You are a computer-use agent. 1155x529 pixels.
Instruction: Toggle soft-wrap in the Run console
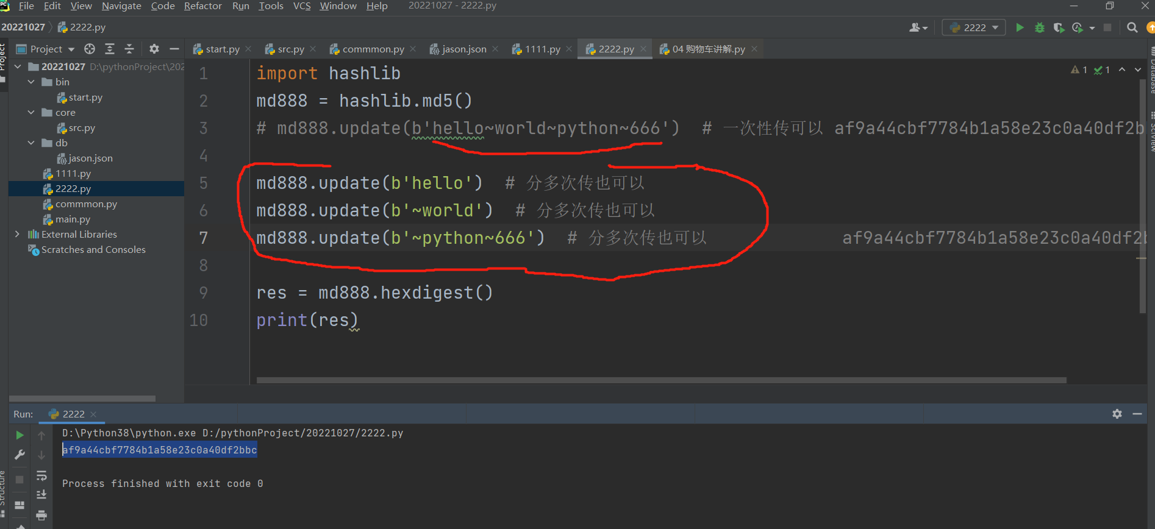click(x=41, y=475)
